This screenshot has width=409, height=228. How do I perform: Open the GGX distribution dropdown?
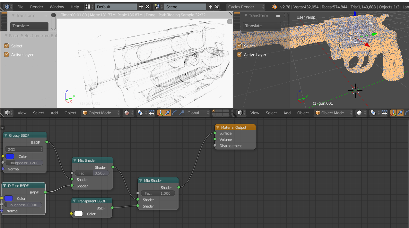(x=24, y=149)
